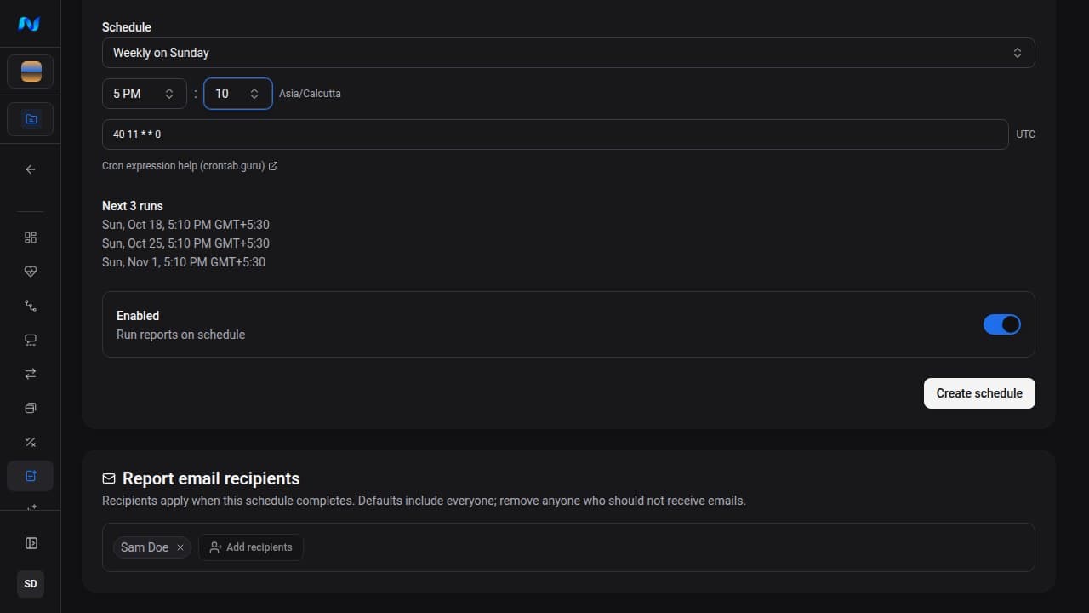Click the Add recipients button
The width and height of the screenshot is (1089, 613).
tap(251, 547)
